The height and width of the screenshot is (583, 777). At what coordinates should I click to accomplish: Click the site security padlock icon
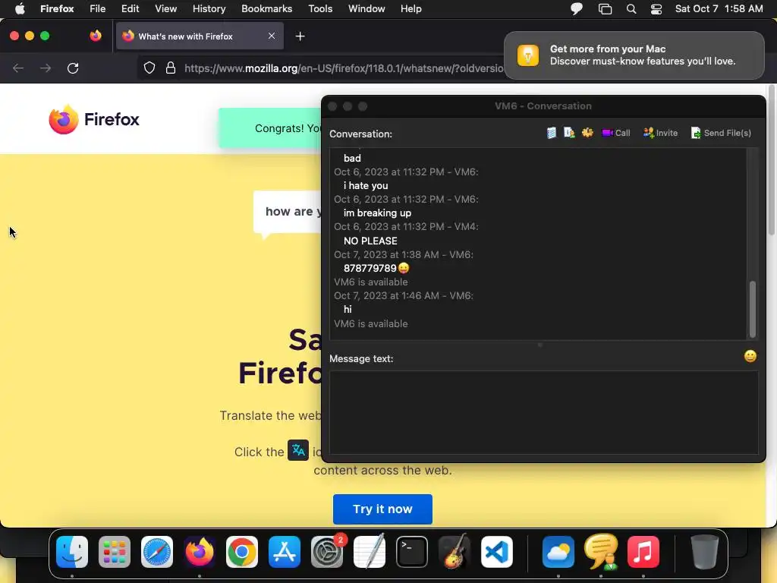[x=171, y=68]
